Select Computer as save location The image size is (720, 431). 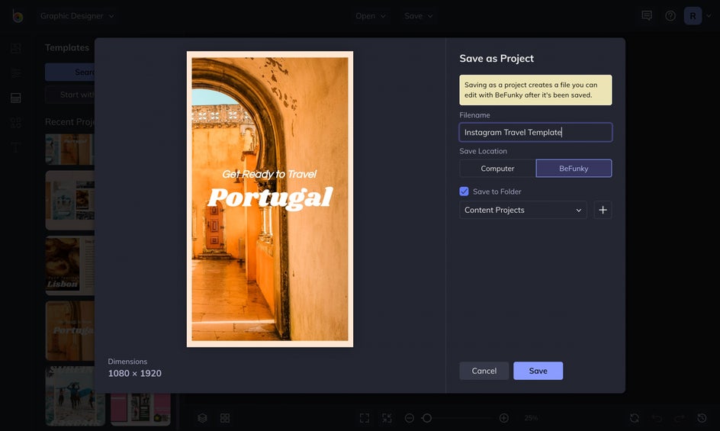[x=497, y=169]
